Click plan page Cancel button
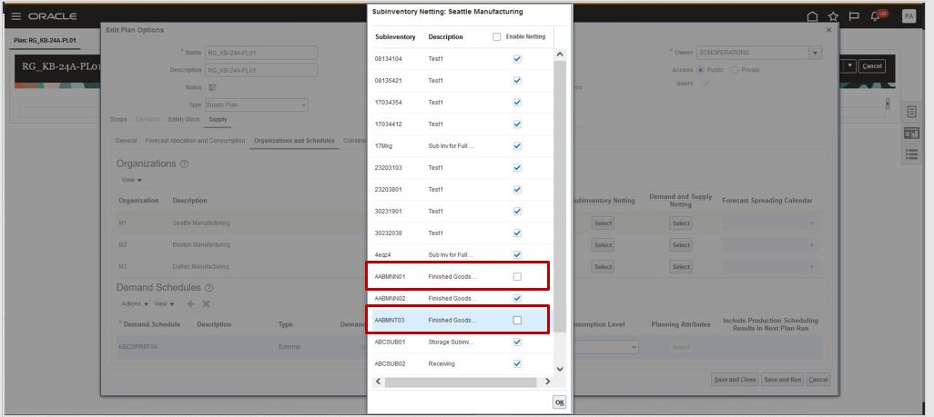This screenshot has height=417, width=934. pyautogui.click(x=871, y=66)
